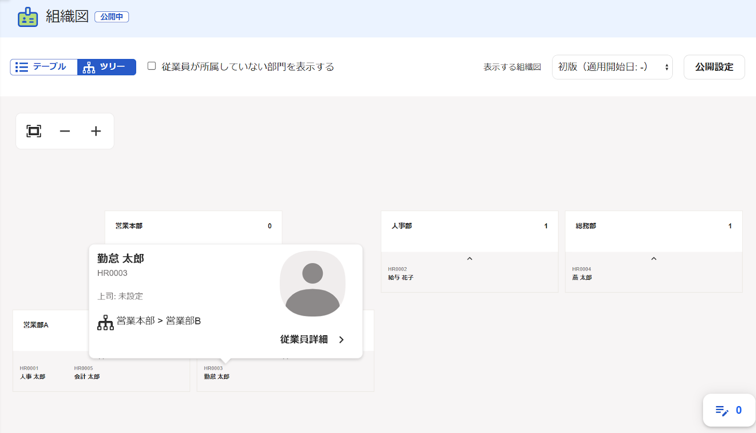
Task: Select the 営業本部 department card
Action: coord(193,227)
